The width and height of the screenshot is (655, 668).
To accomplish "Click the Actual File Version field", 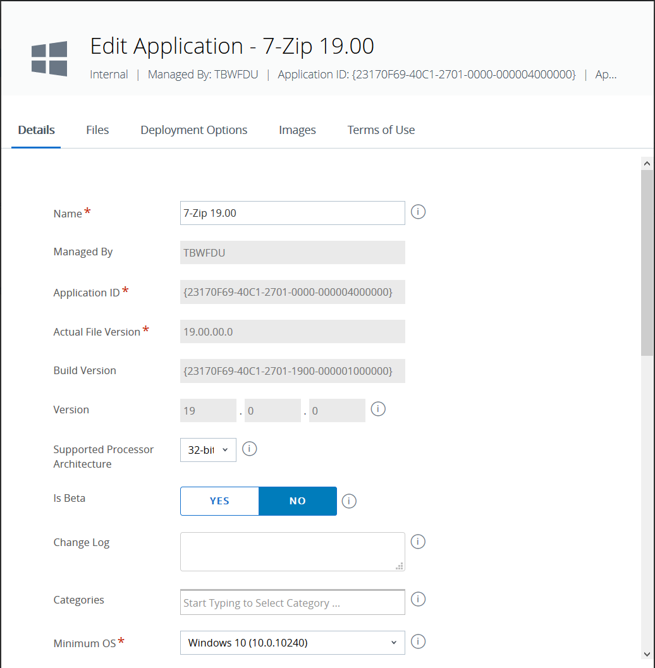I will click(292, 331).
